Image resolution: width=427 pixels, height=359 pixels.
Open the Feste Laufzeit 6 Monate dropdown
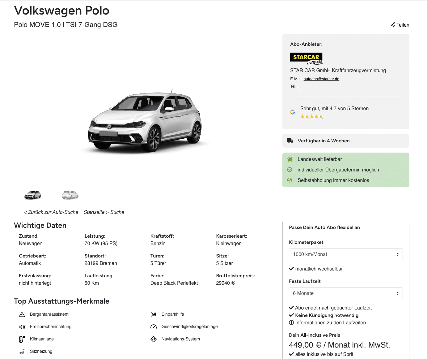point(346,293)
